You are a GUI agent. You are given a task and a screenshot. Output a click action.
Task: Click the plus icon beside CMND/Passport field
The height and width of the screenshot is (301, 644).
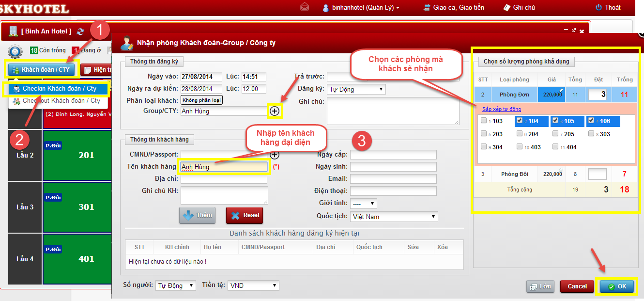pyautogui.click(x=275, y=155)
